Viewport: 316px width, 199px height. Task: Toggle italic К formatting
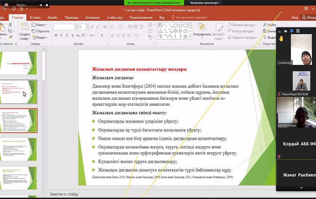click(61, 36)
